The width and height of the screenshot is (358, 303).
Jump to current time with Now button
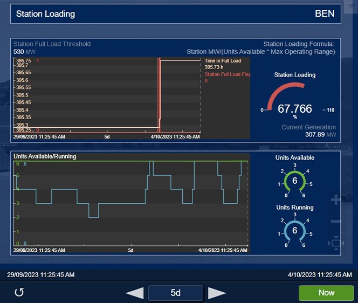(x=326, y=293)
